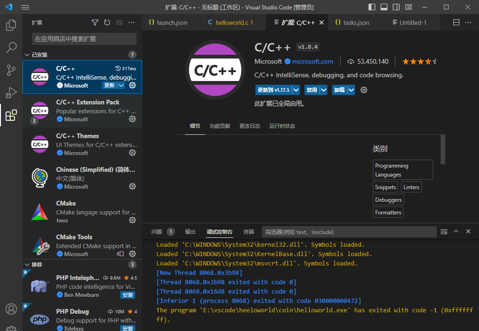The image size is (479, 331).
Task: Open the Search view in activity bar
Action: pyautogui.click(x=11, y=48)
